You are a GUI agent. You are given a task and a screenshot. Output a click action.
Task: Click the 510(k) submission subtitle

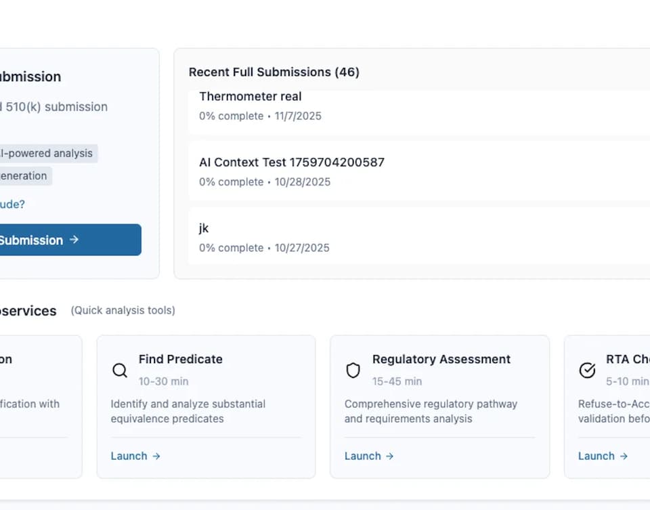pyautogui.click(x=54, y=107)
